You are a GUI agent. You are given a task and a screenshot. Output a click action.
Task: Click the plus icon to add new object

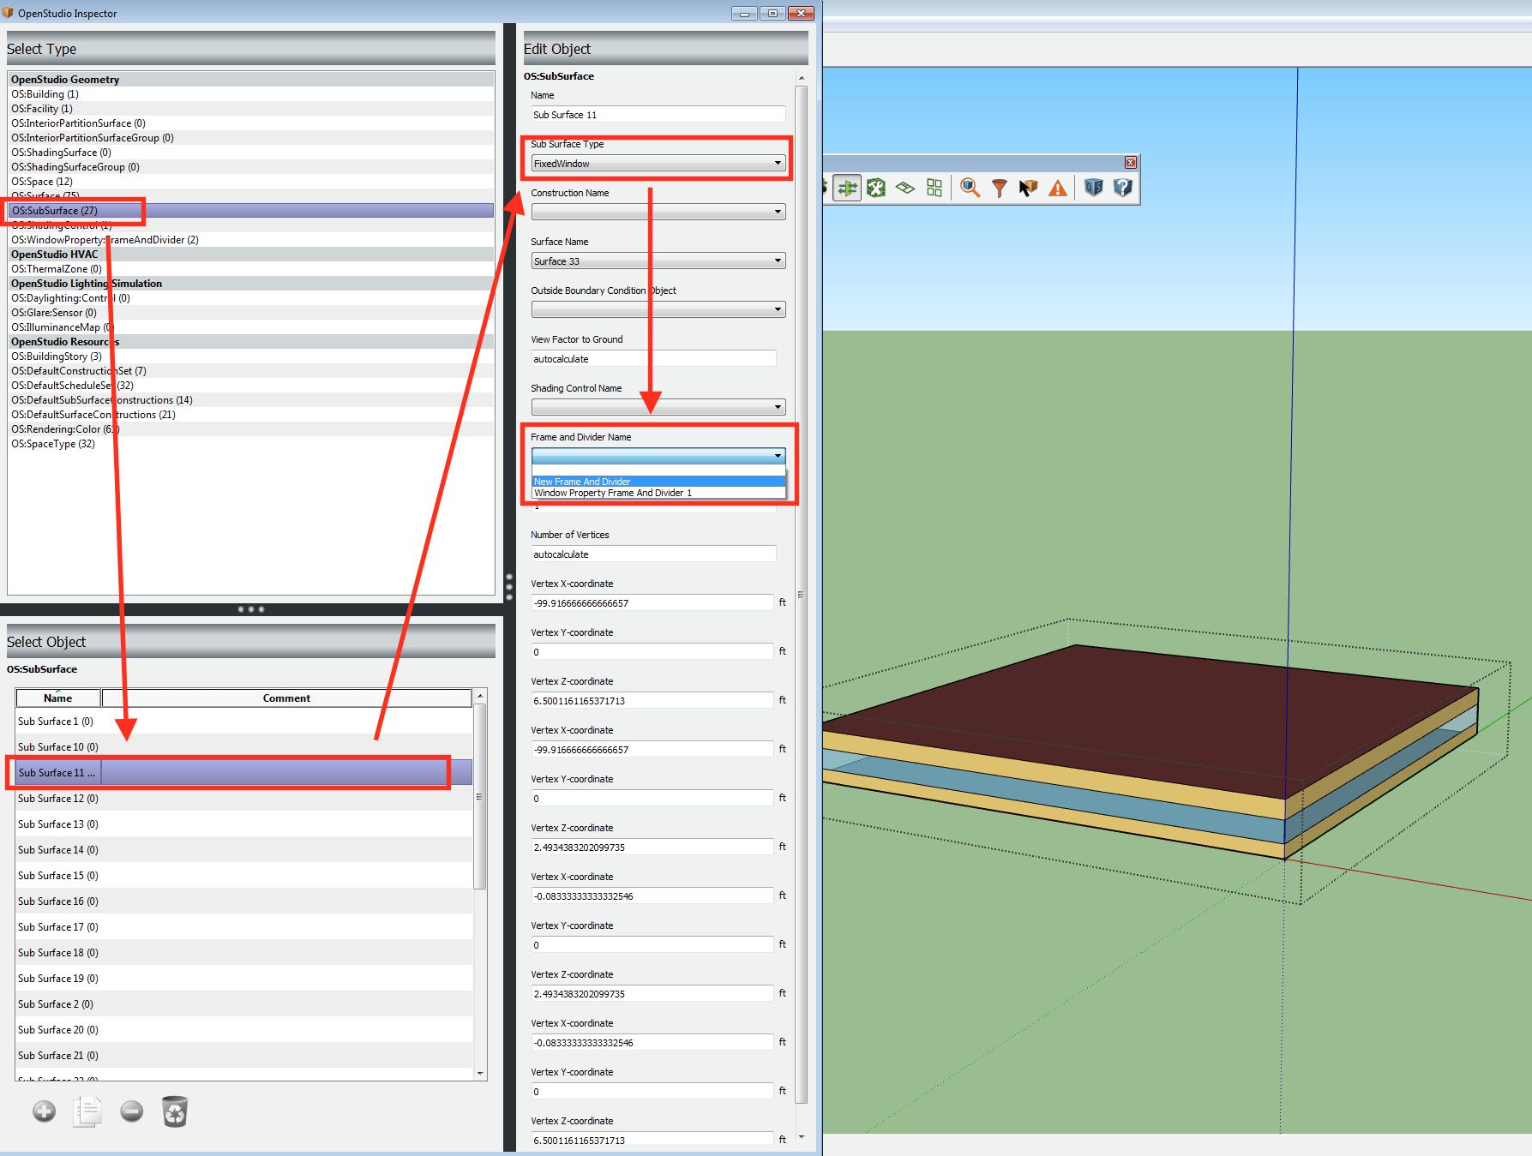click(x=45, y=1111)
